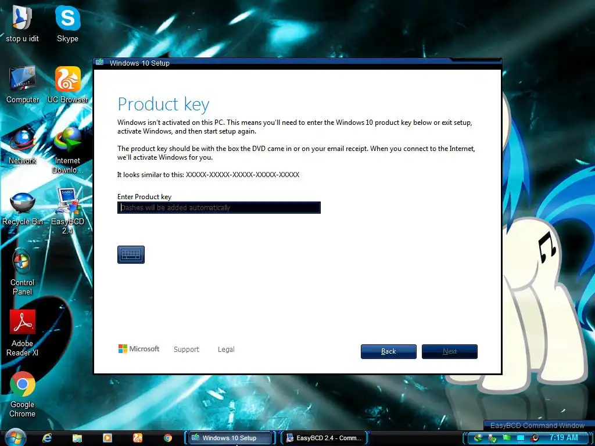
Task: Click the taskbar clock showing 7:19 AM
Action: pyautogui.click(x=564, y=437)
